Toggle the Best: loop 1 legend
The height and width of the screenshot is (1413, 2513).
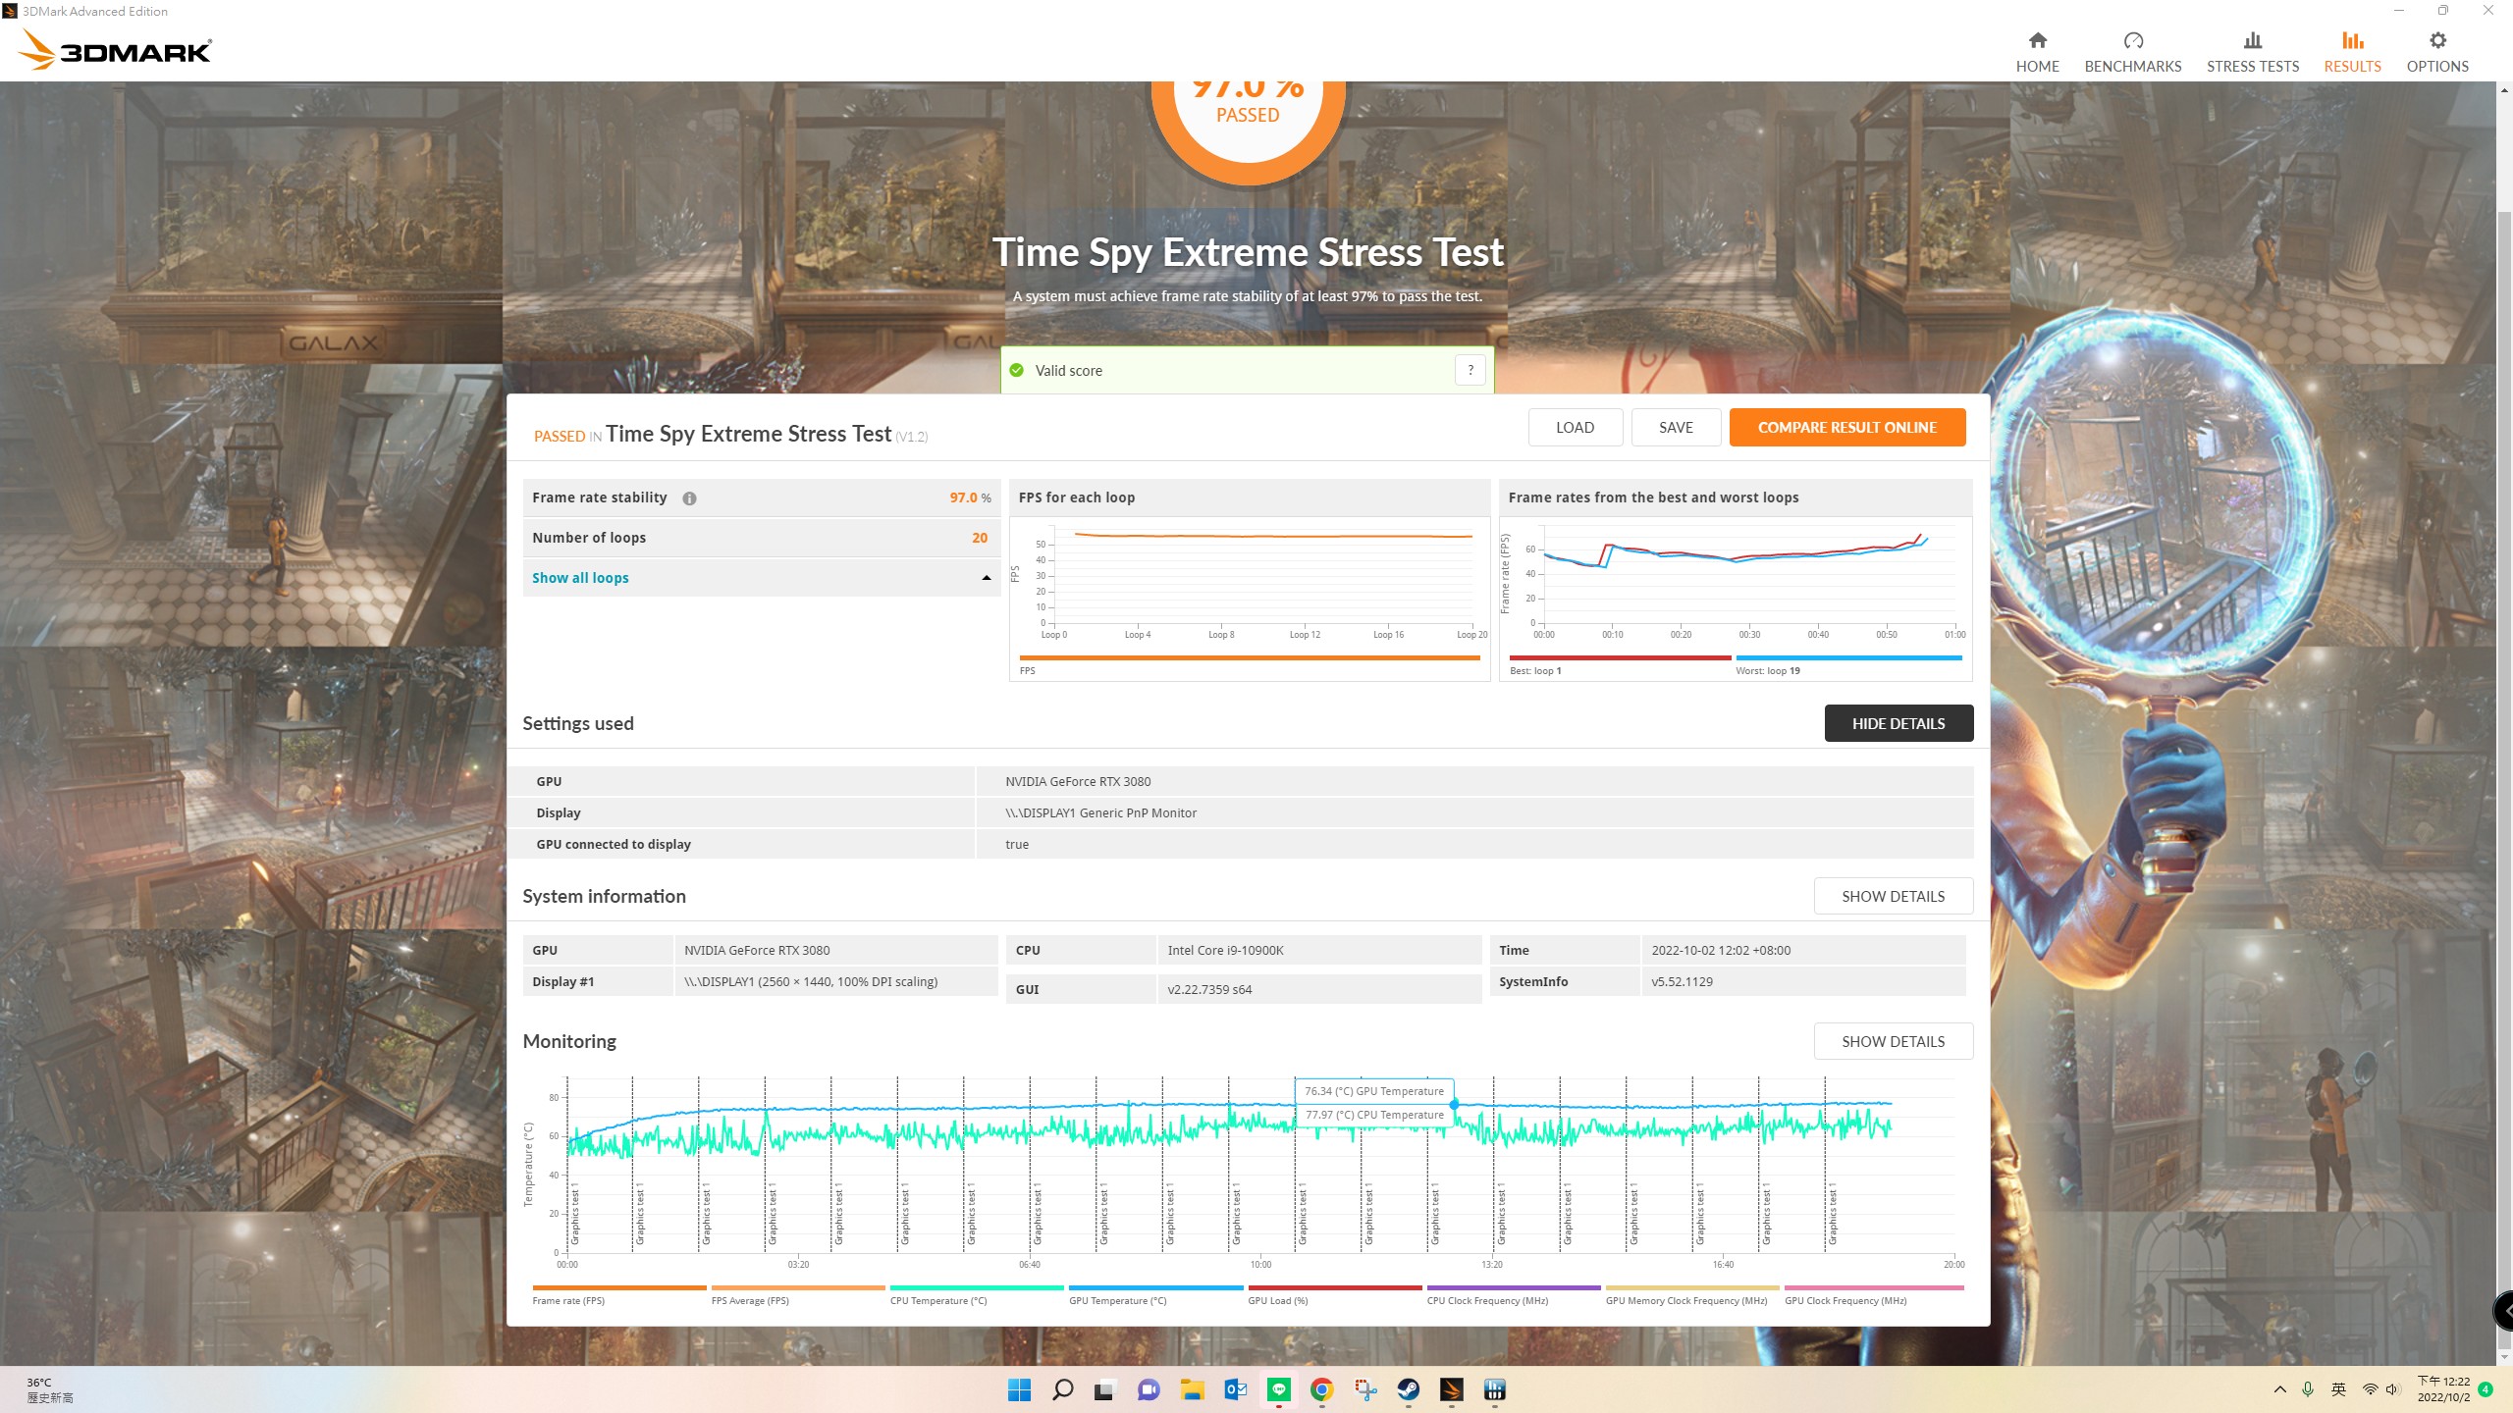pos(1620,665)
